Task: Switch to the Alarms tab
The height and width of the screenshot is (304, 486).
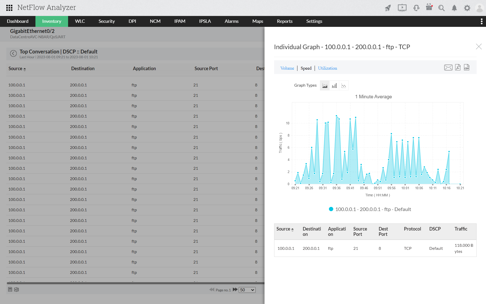Action: coord(231,21)
